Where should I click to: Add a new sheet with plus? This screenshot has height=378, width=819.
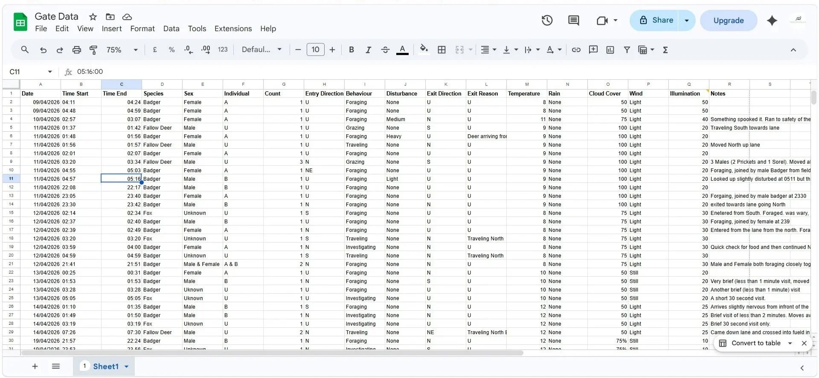[x=35, y=366]
